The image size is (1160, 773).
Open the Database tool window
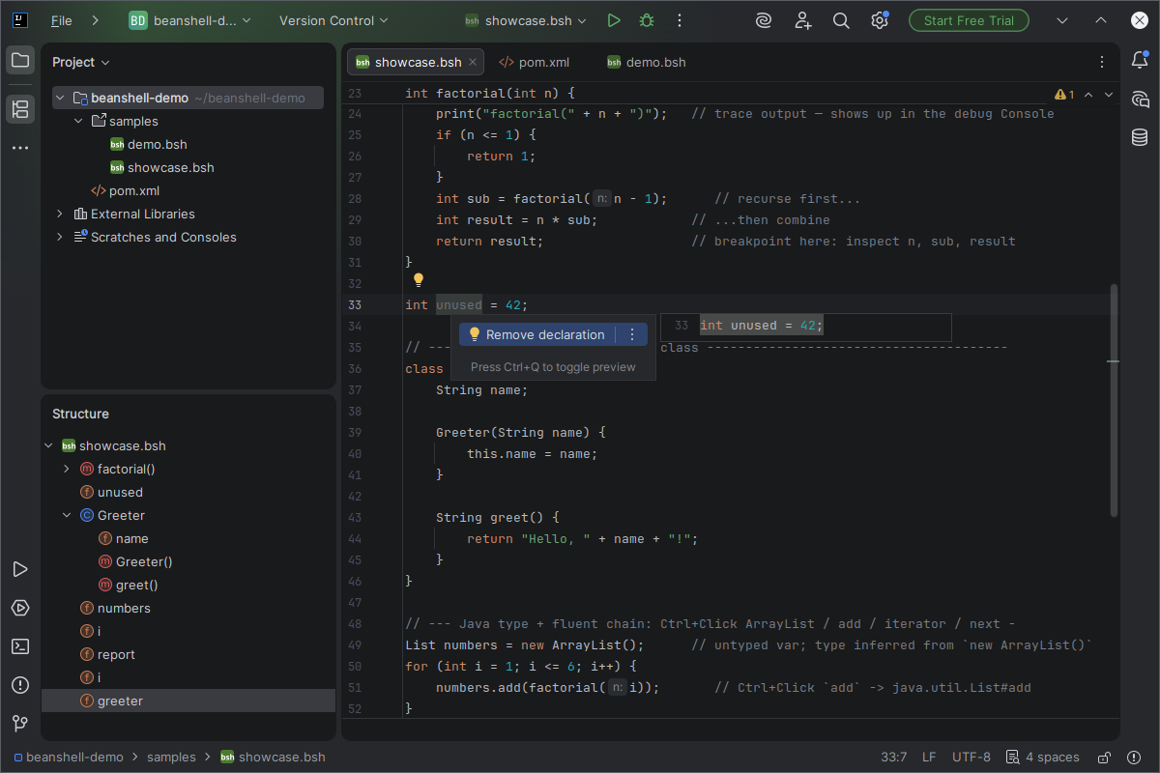1140,137
